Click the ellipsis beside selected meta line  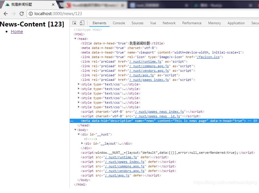(72, 121)
